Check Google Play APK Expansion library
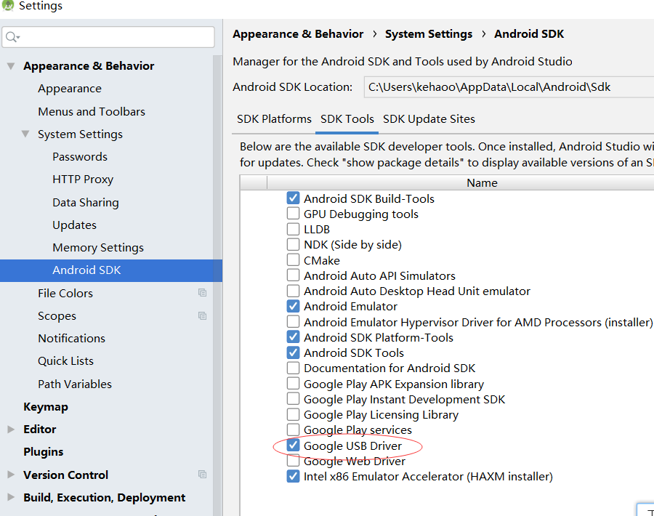 [x=294, y=383]
